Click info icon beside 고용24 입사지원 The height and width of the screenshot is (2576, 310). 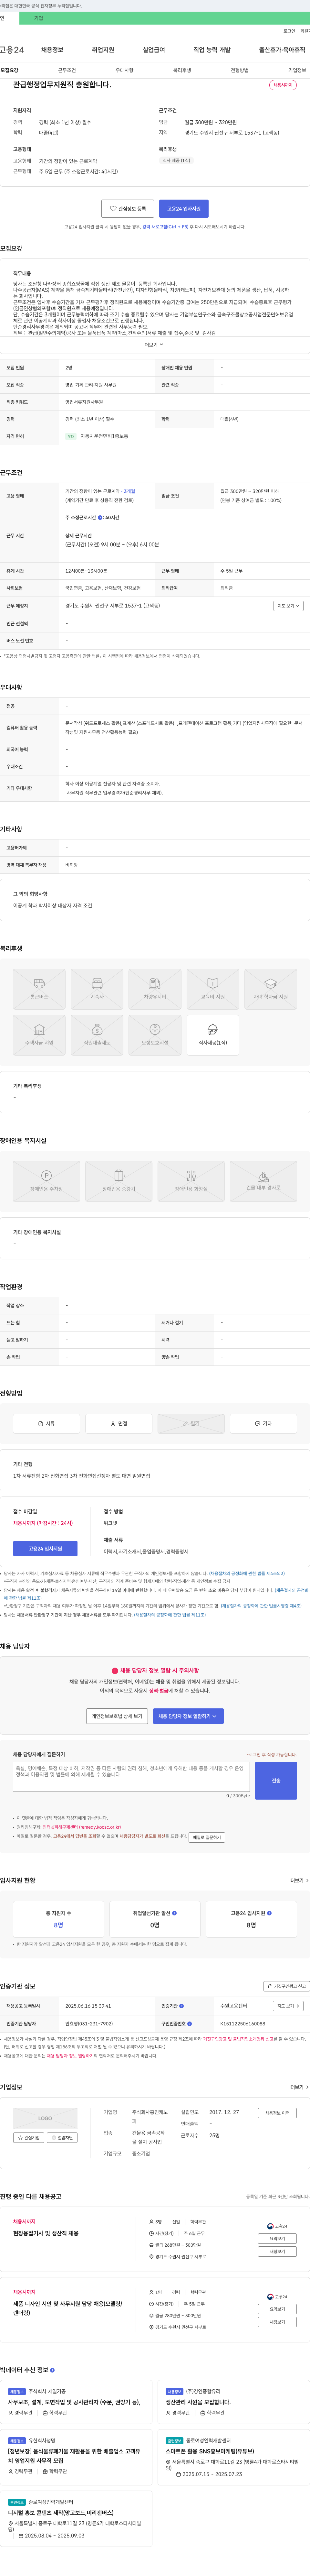click(269, 1913)
